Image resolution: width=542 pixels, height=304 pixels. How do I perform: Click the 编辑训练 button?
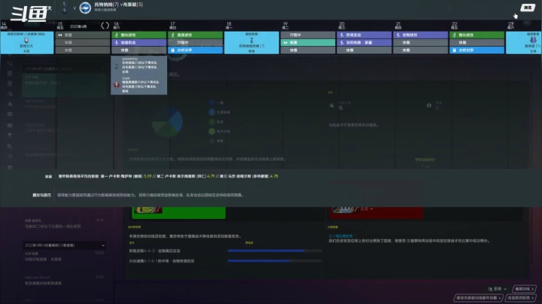click(525, 289)
